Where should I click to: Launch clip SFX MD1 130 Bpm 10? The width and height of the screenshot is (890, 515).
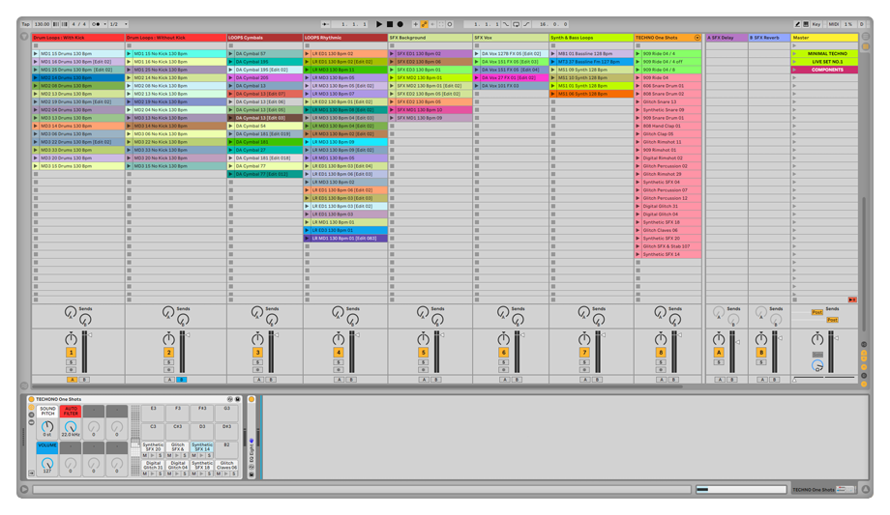pos(392,110)
